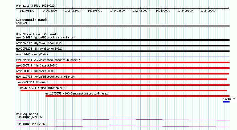
Task: Click the red bar under nsv5995914
Action: pos(124,85)
